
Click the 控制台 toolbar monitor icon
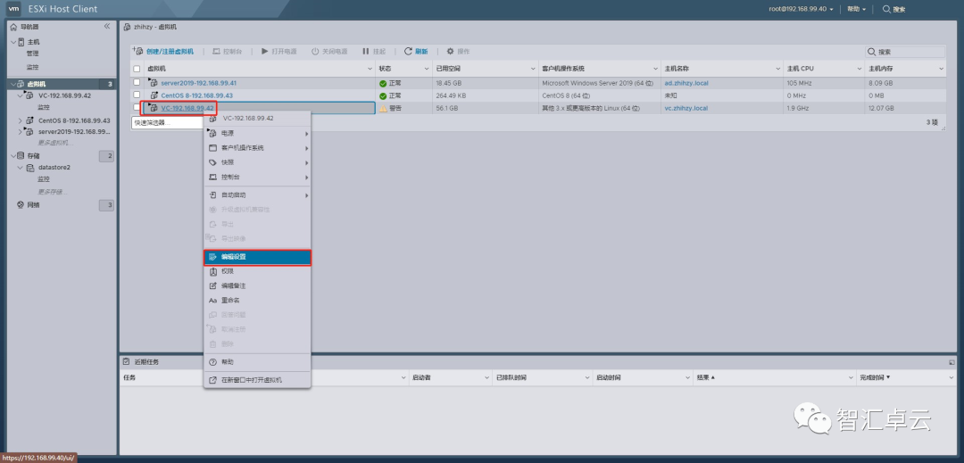[x=216, y=52]
